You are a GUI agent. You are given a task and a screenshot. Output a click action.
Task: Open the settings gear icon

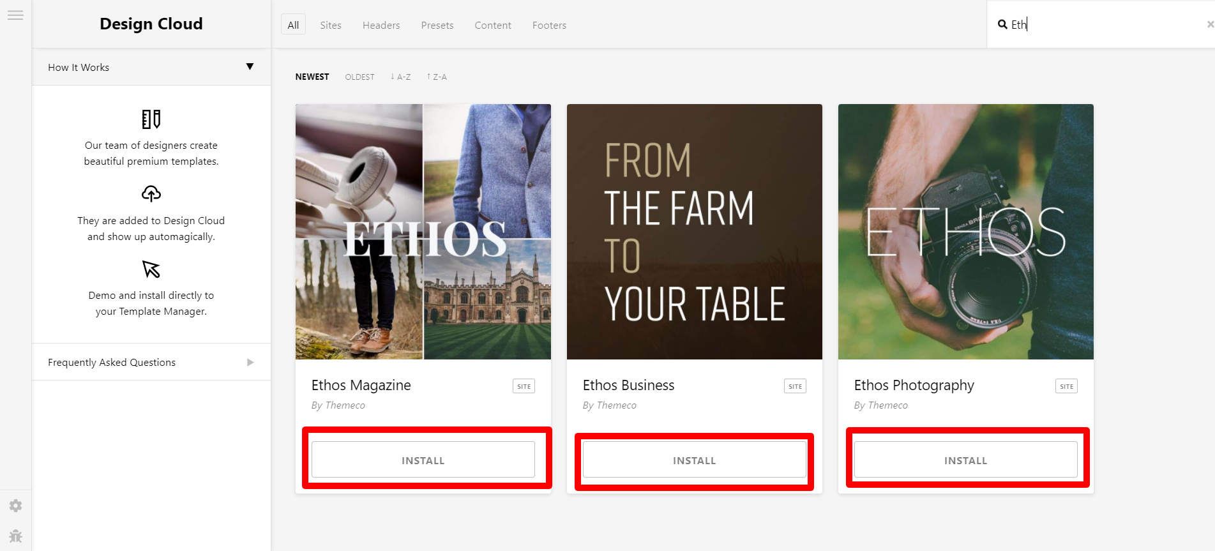point(16,506)
